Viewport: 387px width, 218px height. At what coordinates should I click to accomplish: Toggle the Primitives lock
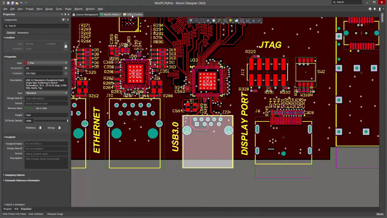tap(40, 128)
